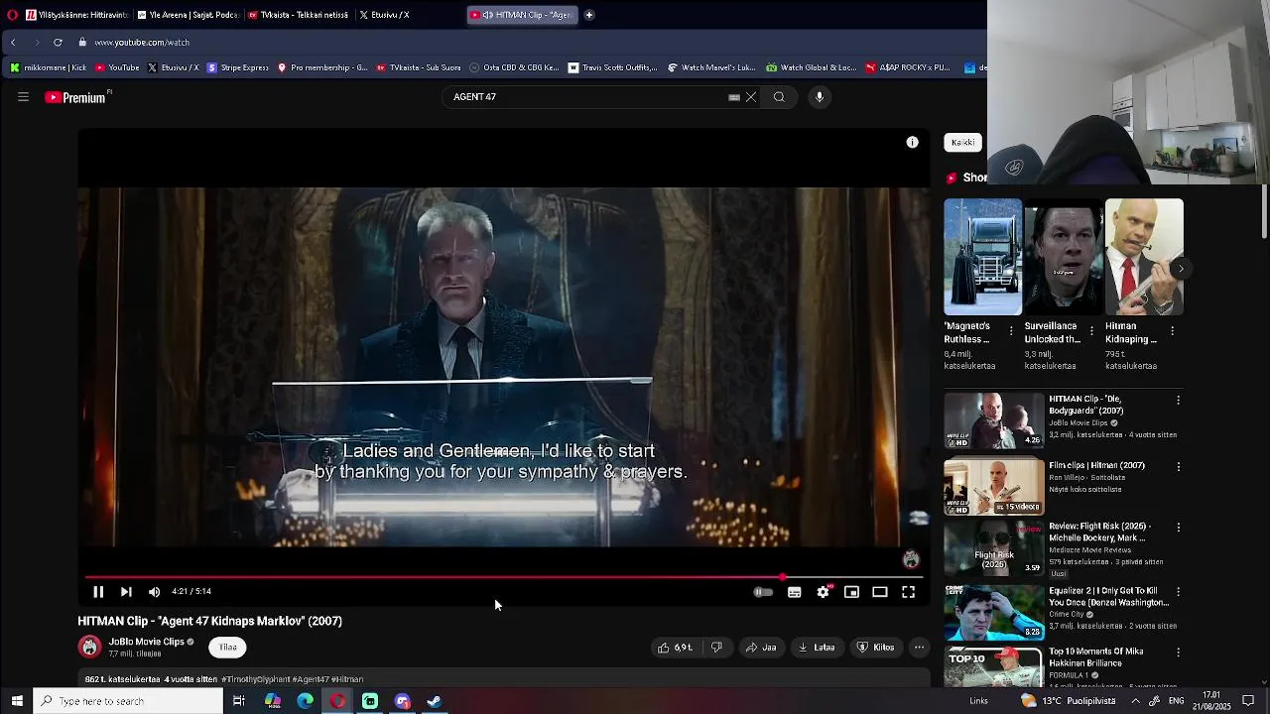This screenshot has width=1270, height=714.
Task: Mute the video volume
Action: coord(154,592)
